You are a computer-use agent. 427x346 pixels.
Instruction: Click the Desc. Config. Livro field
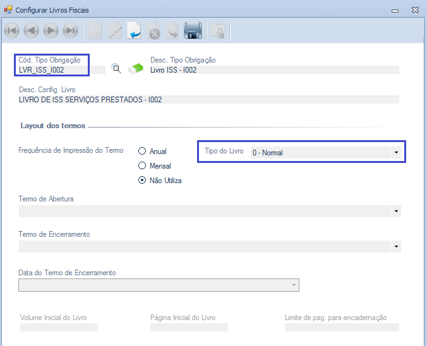click(x=209, y=100)
